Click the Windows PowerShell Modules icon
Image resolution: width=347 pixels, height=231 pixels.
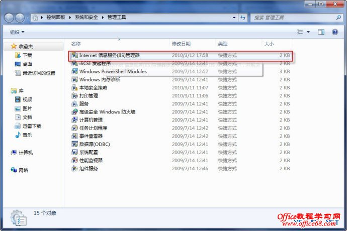click(x=75, y=71)
